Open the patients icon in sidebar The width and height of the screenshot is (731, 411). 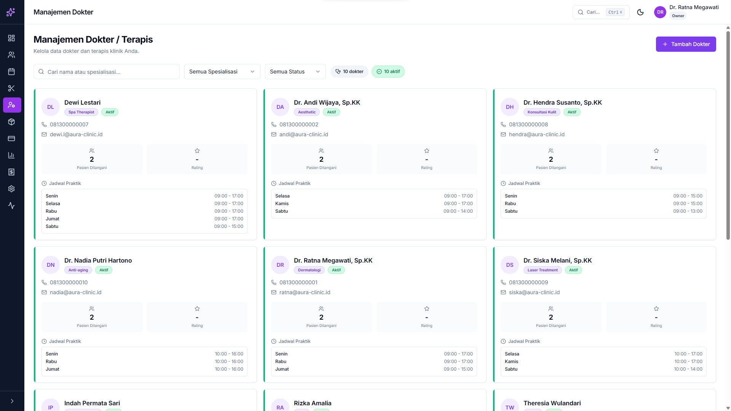tap(11, 55)
